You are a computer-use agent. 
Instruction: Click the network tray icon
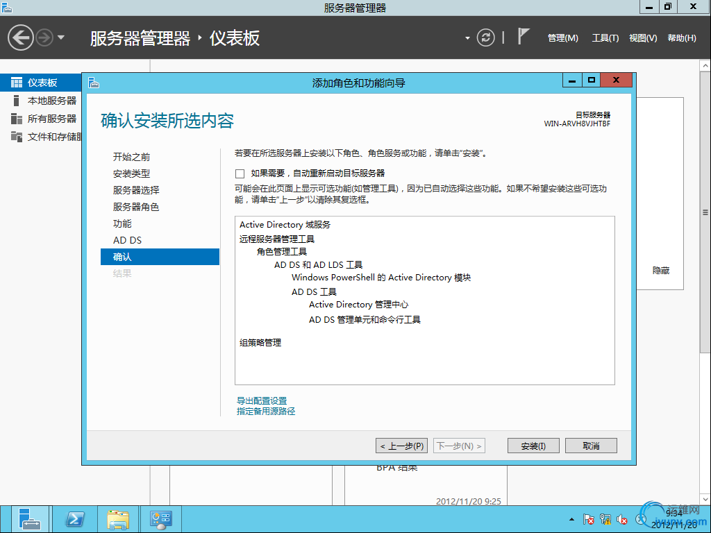[605, 519]
